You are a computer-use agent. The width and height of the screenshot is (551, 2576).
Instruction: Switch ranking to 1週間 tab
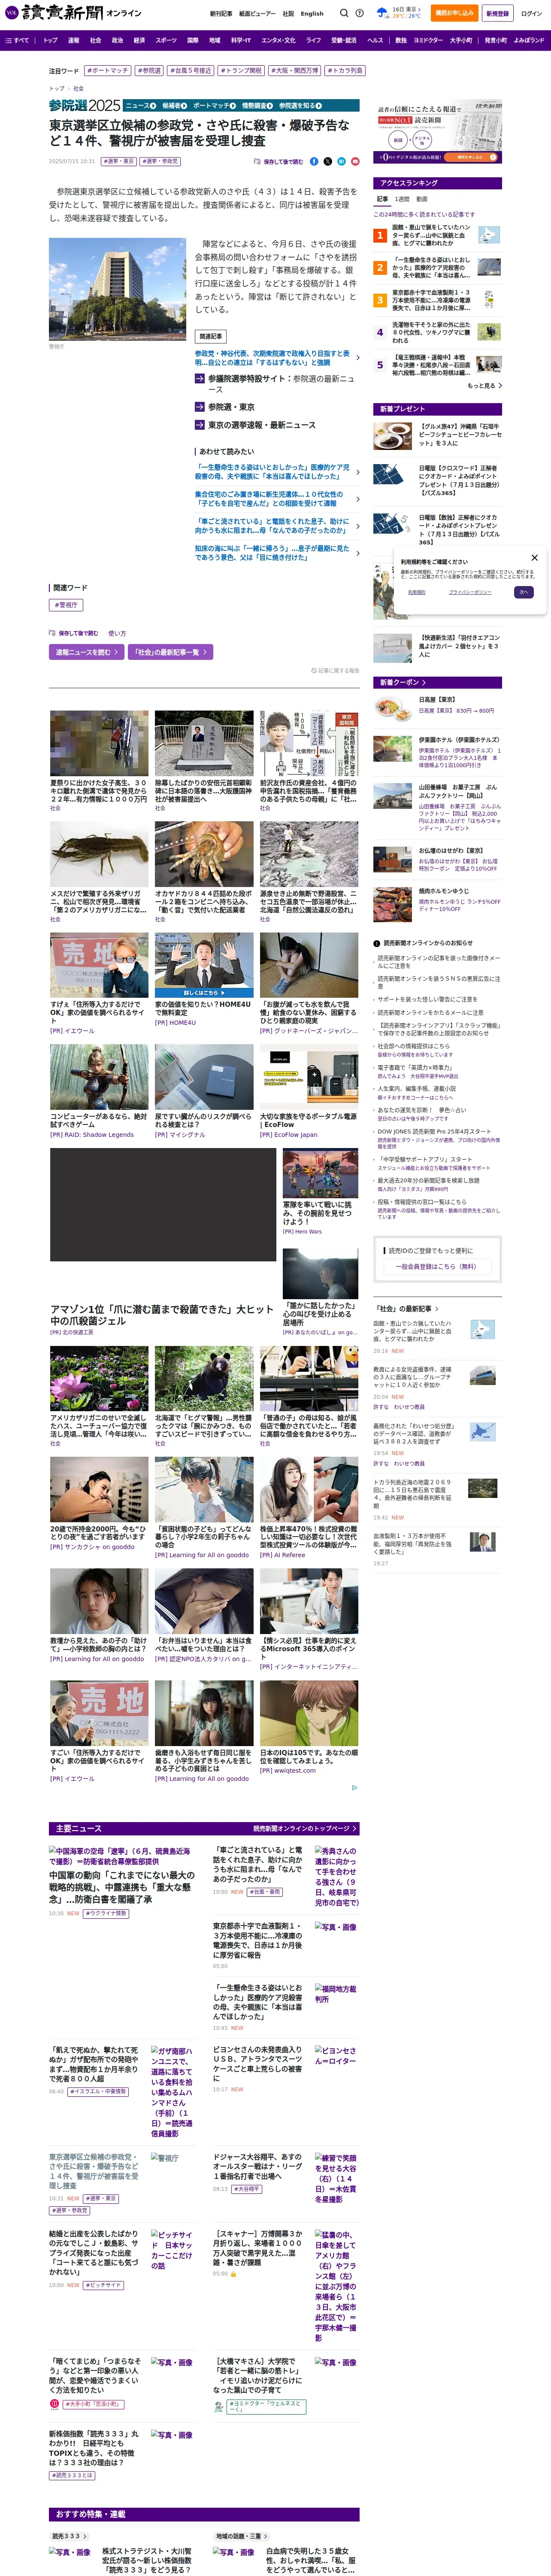point(402,199)
